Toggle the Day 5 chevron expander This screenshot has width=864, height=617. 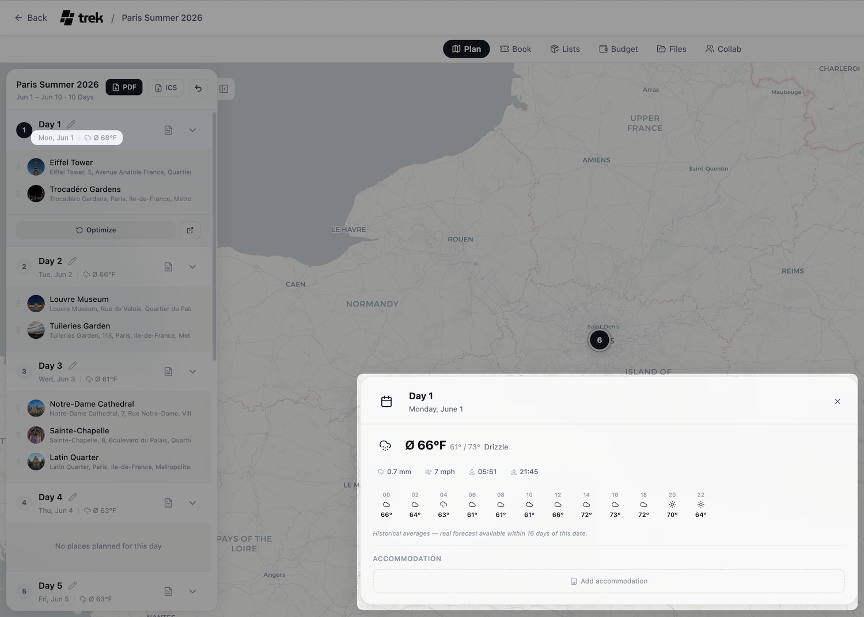pos(192,591)
